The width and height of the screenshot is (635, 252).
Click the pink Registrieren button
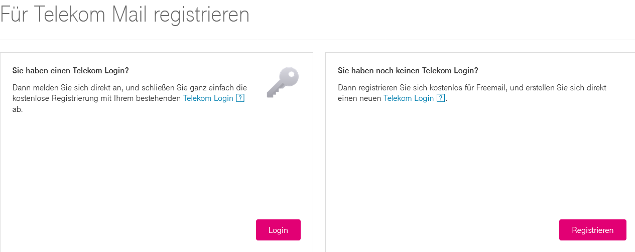593,230
